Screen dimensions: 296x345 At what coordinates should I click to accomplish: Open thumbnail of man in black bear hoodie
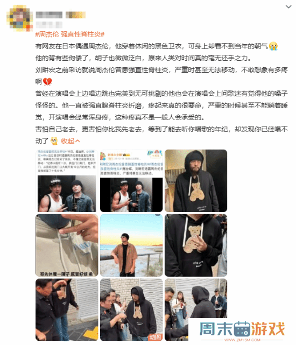(196, 181)
